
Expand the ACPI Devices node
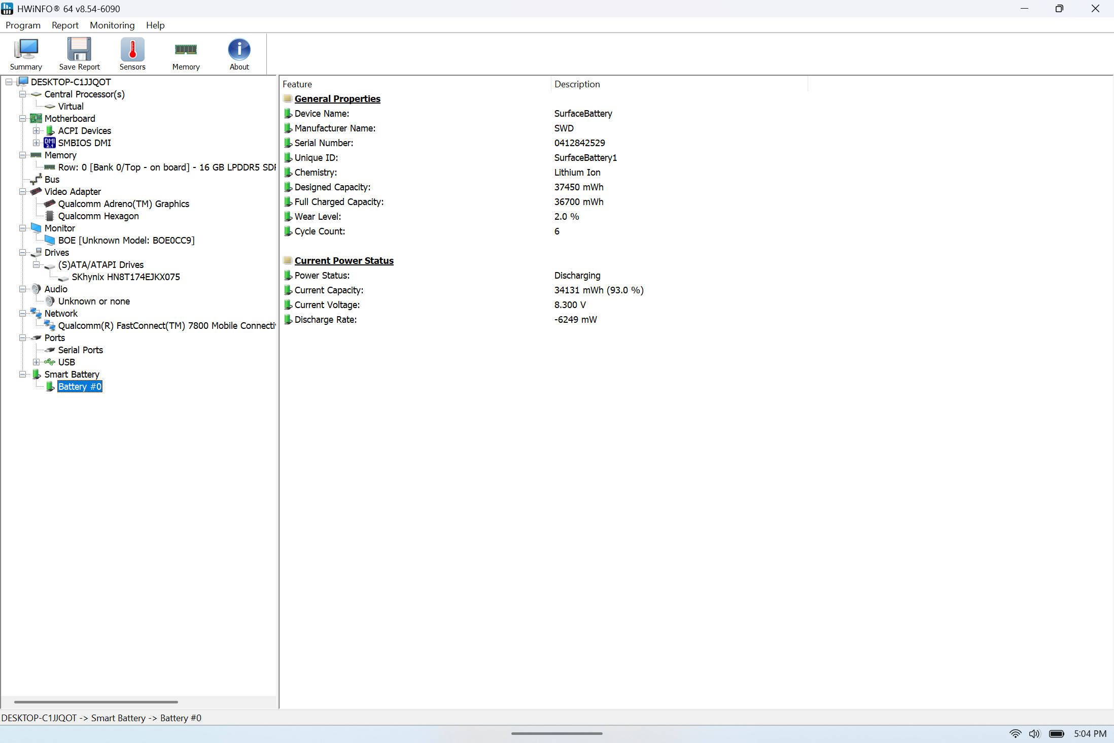pos(37,130)
